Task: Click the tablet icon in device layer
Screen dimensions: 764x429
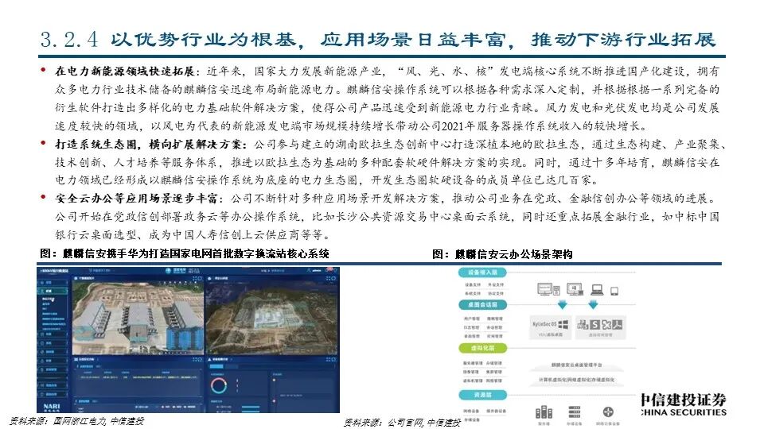Action: [614, 291]
